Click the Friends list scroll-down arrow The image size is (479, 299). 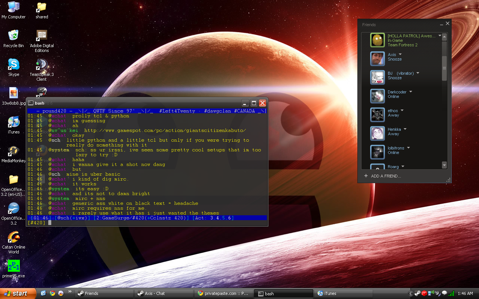point(444,165)
